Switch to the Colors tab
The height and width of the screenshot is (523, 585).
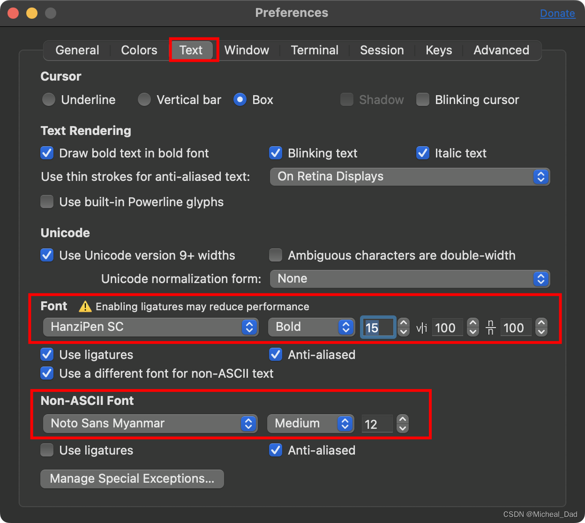pyautogui.click(x=139, y=50)
